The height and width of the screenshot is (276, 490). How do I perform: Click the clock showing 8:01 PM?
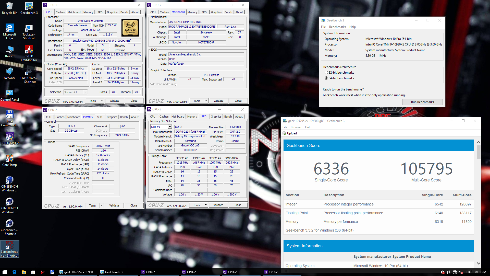[x=481, y=272]
